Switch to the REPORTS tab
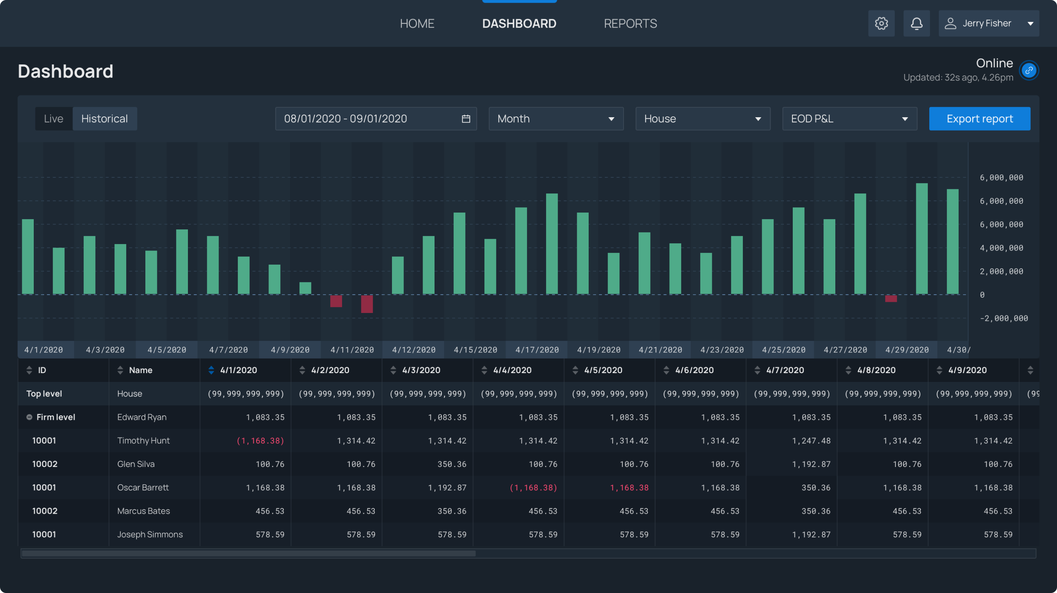The width and height of the screenshot is (1057, 593). pos(630,23)
